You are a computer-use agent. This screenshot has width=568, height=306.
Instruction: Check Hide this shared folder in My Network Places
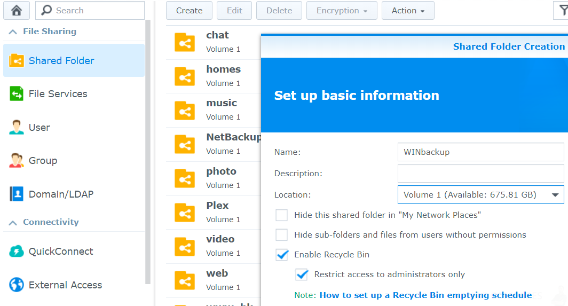point(281,215)
